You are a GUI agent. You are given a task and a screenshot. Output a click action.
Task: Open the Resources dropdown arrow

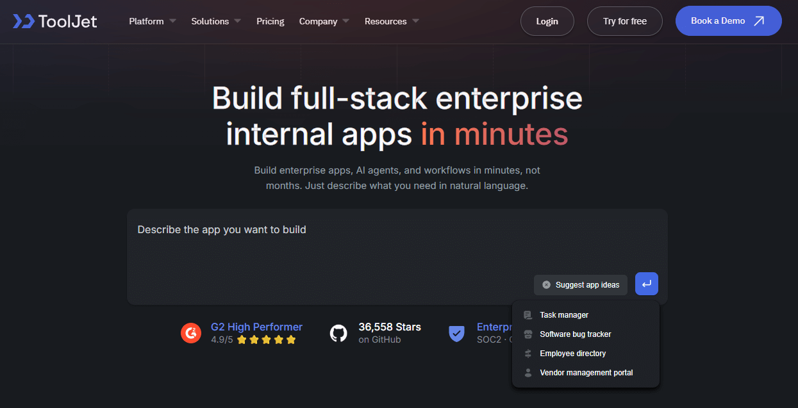click(415, 21)
